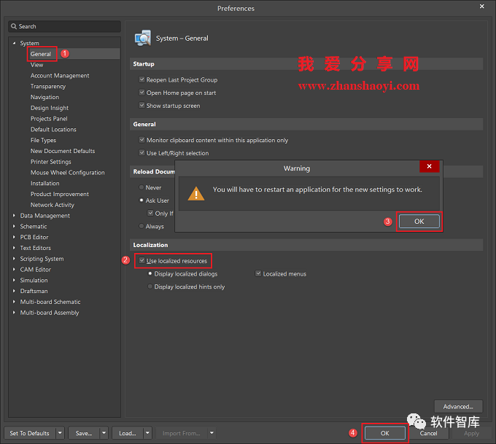496x444 pixels.
Task: Open Installation settings page
Action: coord(45,184)
